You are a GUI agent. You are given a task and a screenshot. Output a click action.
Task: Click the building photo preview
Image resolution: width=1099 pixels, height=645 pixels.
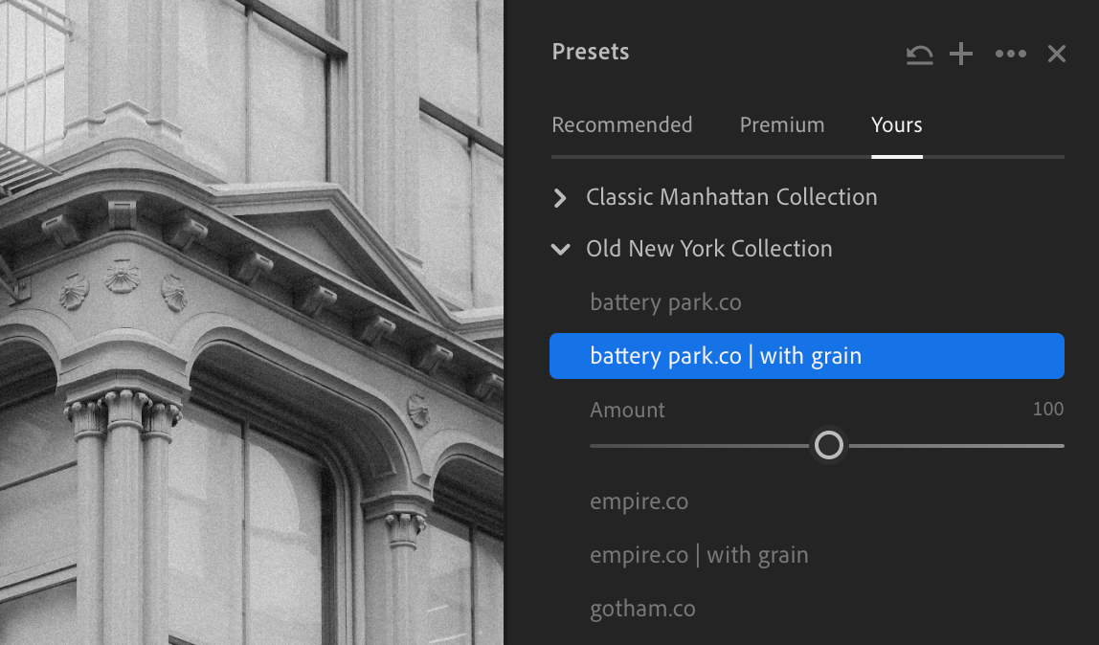click(x=251, y=322)
